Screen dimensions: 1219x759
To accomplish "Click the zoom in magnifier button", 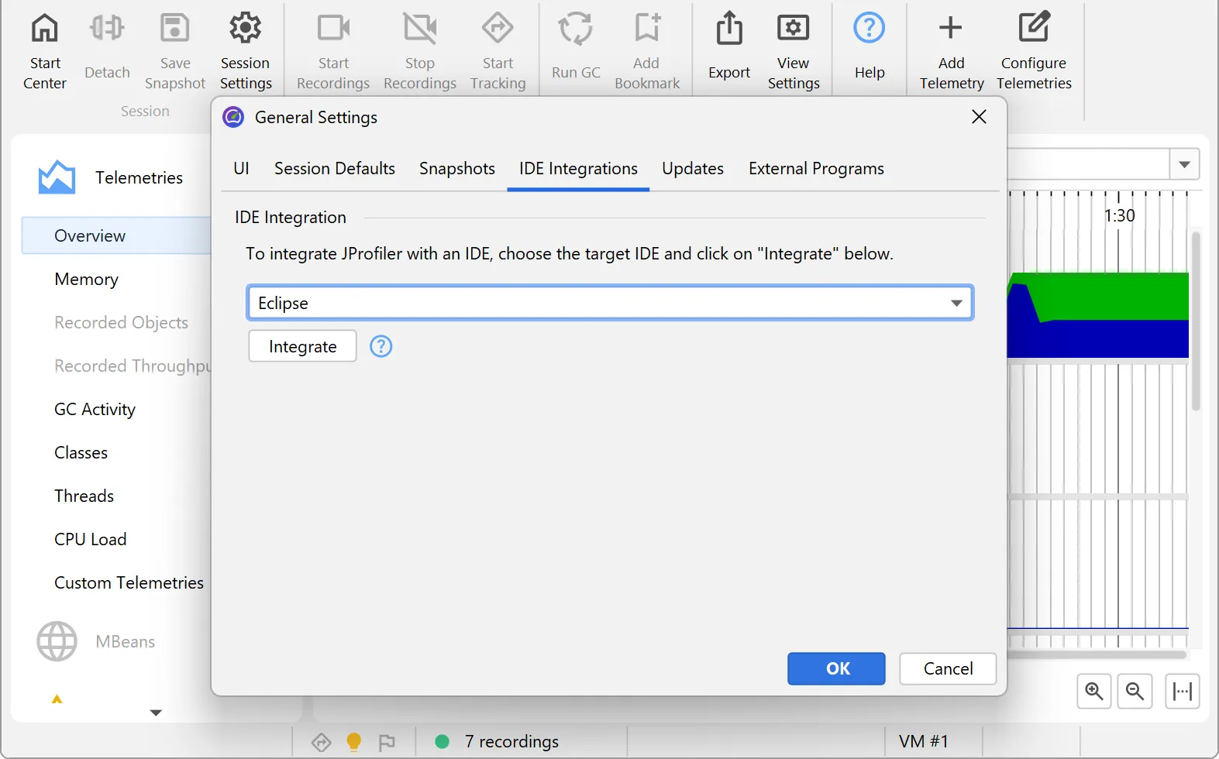I will click(x=1094, y=691).
